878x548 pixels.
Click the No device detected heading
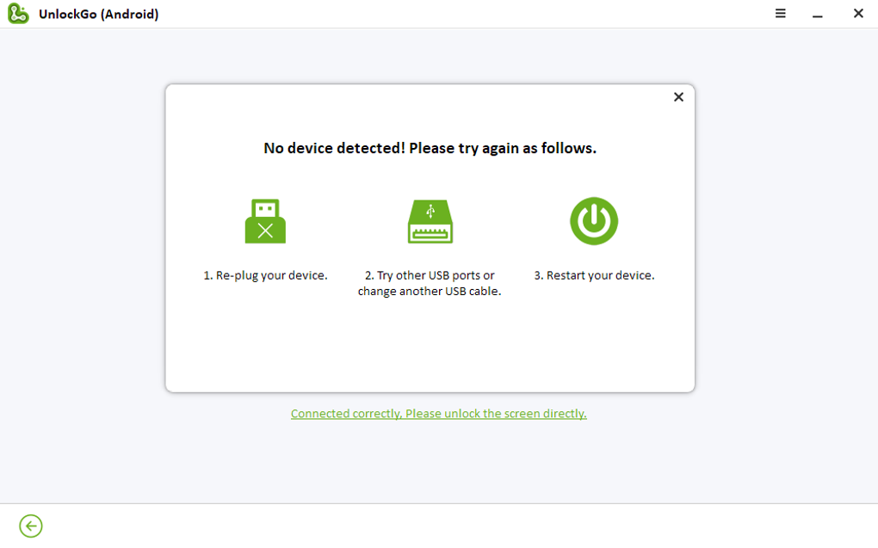(x=430, y=148)
